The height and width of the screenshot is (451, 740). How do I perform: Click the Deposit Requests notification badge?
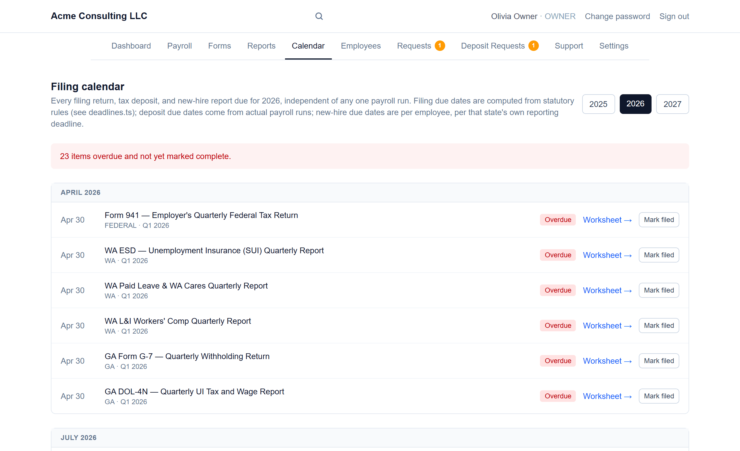[x=534, y=46]
